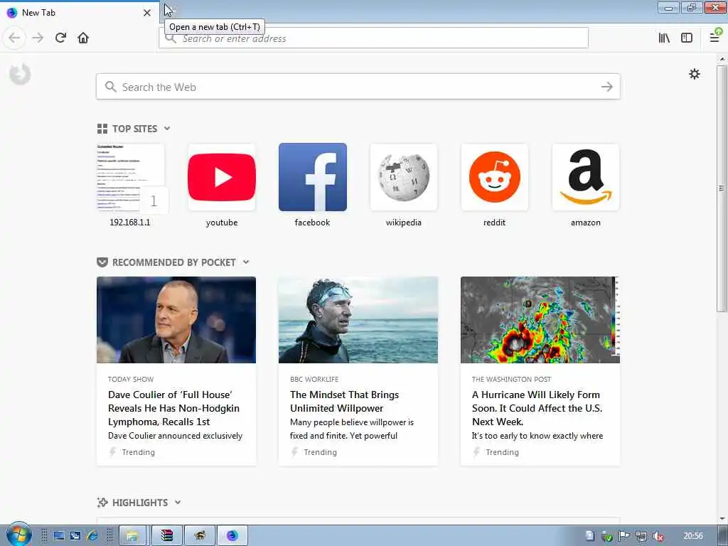Open the wikipedia top site tile
Image resolution: width=728 pixels, height=546 pixels.
[404, 177]
